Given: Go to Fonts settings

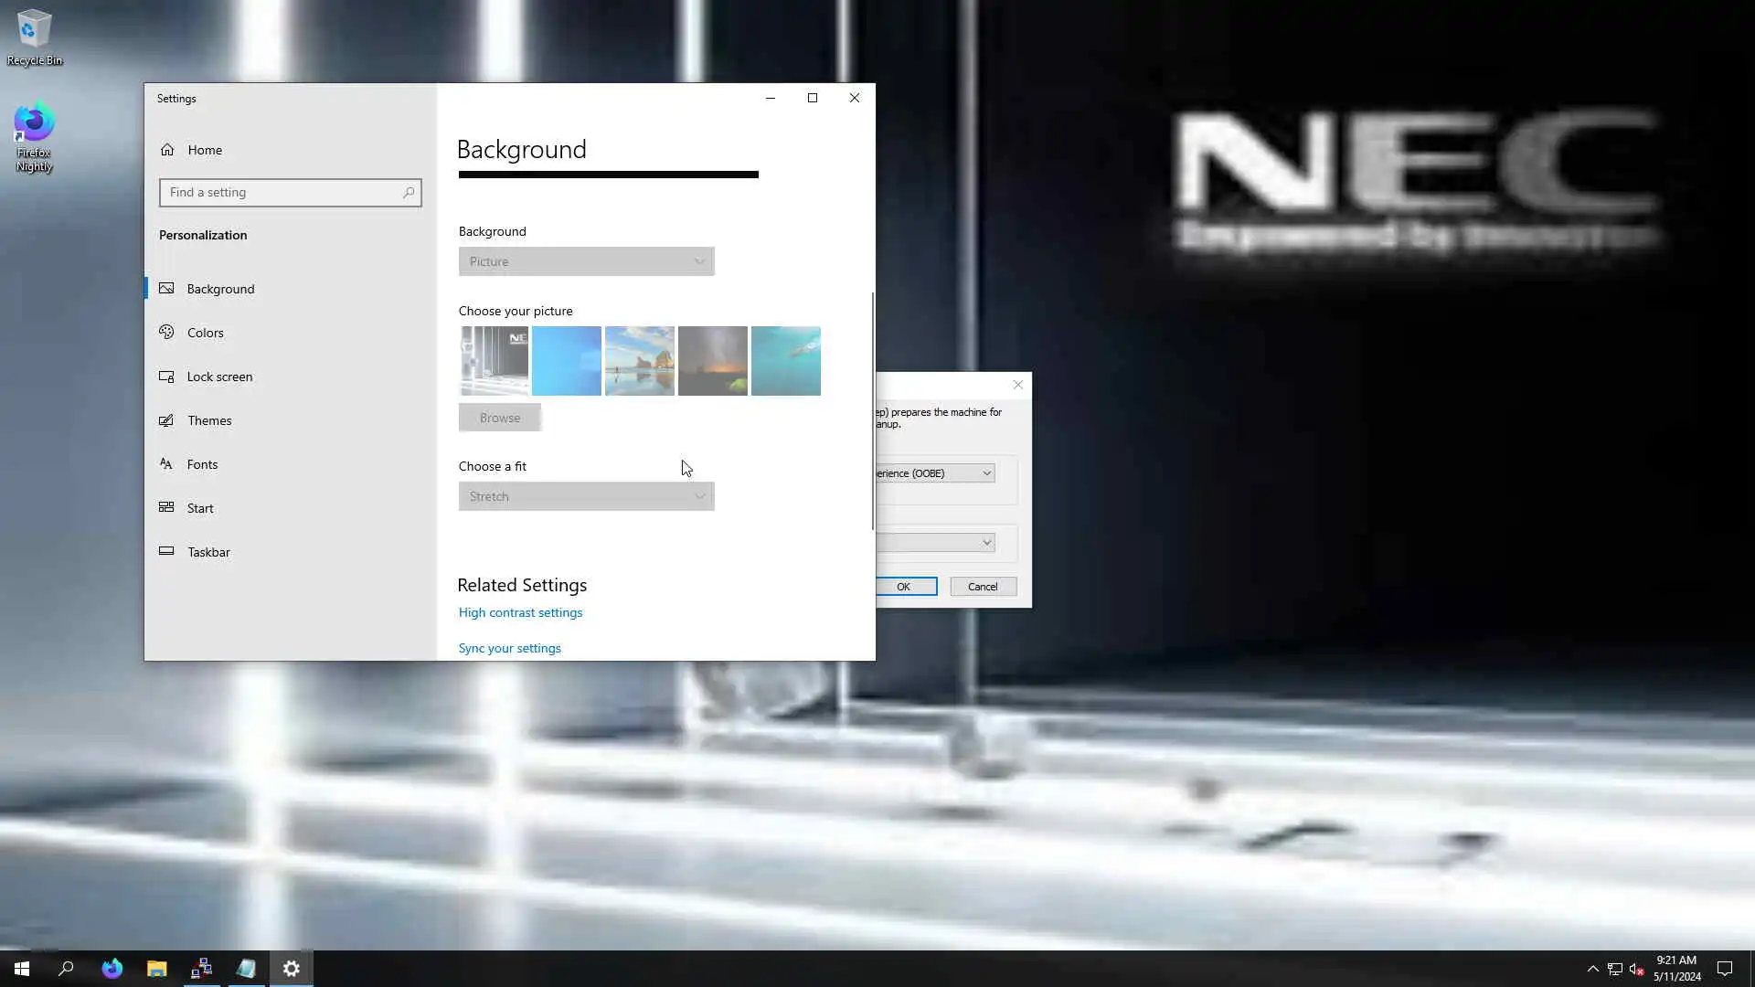Looking at the screenshot, I should pos(202,464).
